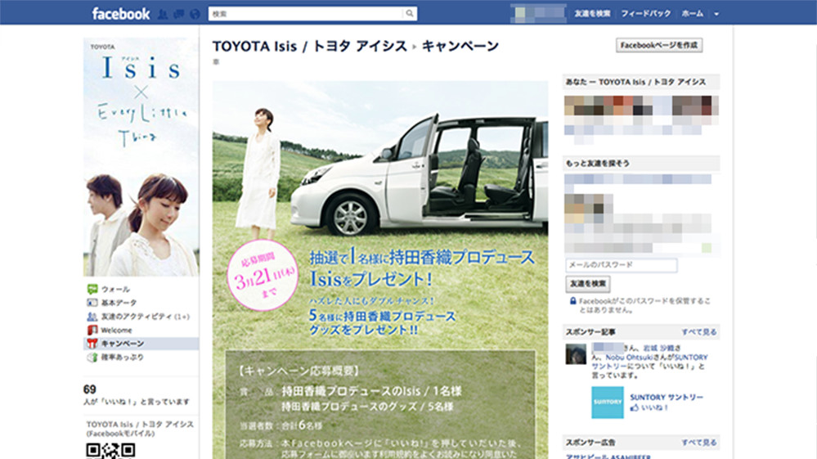This screenshot has width=817, height=459.
Task: Select キャンペーン tab in sidebar
Action: [141, 344]
